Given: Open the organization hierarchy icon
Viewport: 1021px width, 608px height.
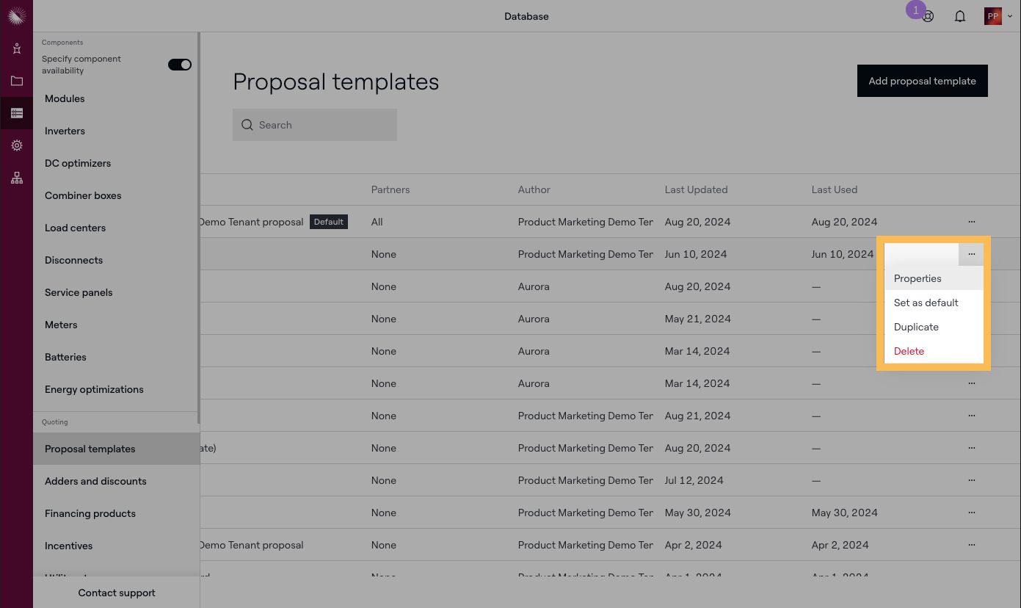Looking at the screenshot, I should (x=16, y=178).
